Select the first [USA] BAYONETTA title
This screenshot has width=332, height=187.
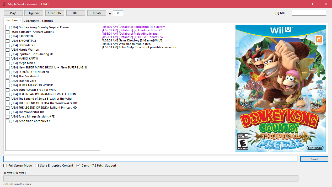coord(22,36)
